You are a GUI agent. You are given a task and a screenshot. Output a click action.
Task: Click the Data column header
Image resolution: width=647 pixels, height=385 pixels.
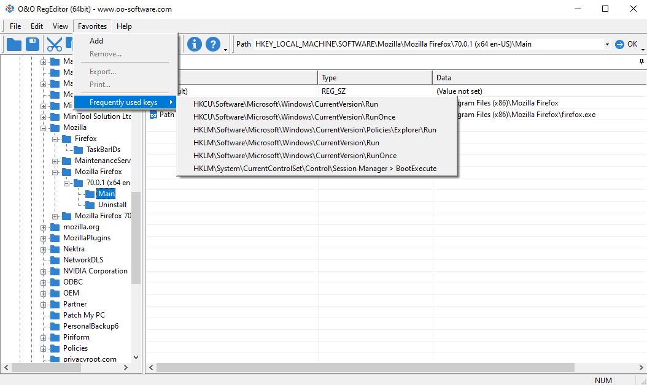point(540,77)
